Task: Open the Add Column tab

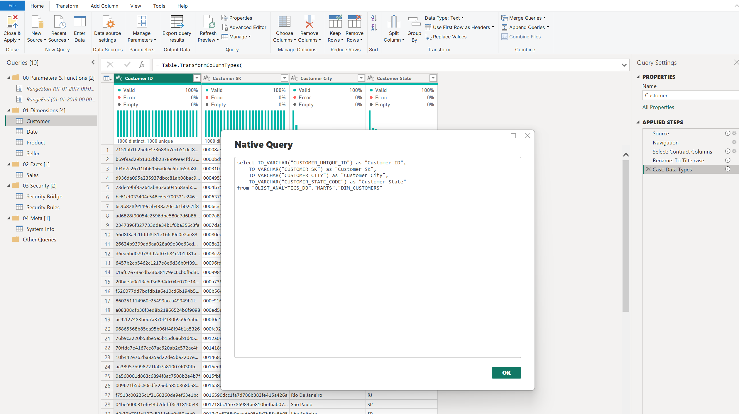Action: [x=104, y=6]
